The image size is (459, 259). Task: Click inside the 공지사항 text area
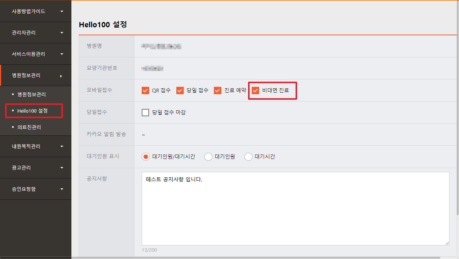click(x=295, y=208)
